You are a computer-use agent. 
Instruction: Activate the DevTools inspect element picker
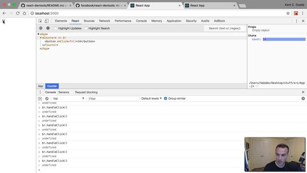click(x=40, y=21)
